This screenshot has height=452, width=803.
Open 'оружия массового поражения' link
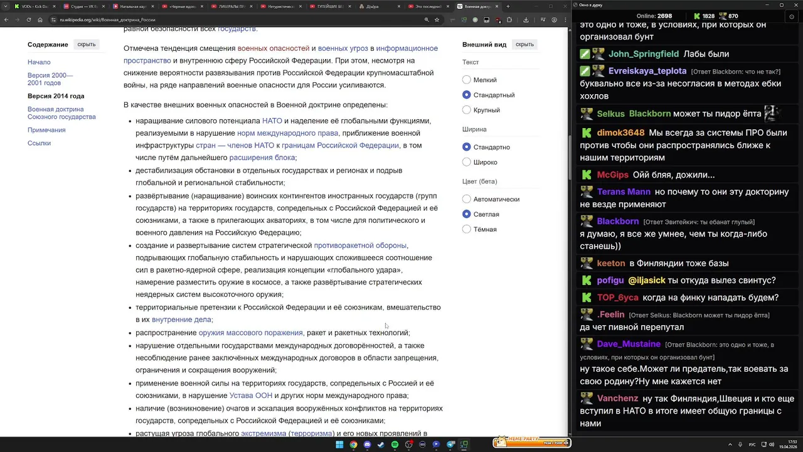point(251,333)
